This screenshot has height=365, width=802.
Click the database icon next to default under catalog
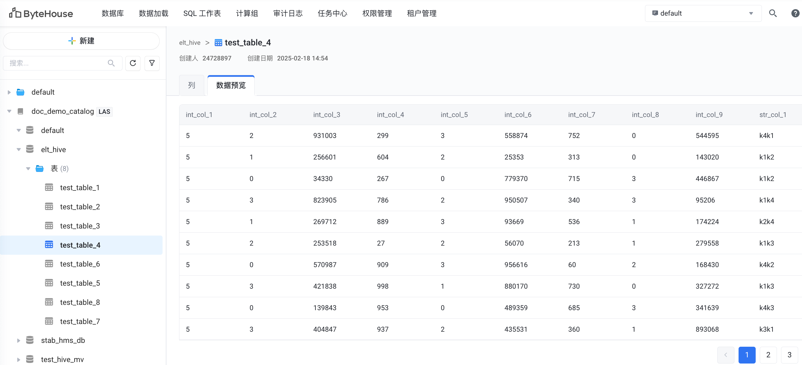(30, 130)
